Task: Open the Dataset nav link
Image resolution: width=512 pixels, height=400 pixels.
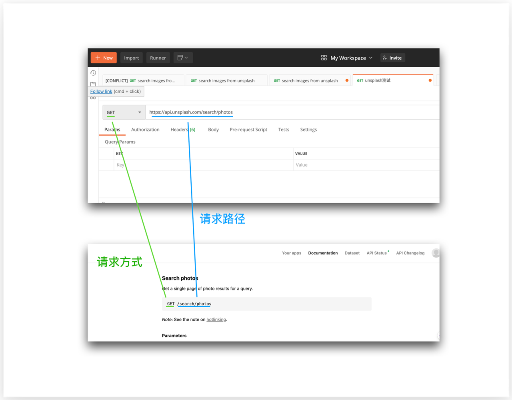Action: tap(352, 253)
